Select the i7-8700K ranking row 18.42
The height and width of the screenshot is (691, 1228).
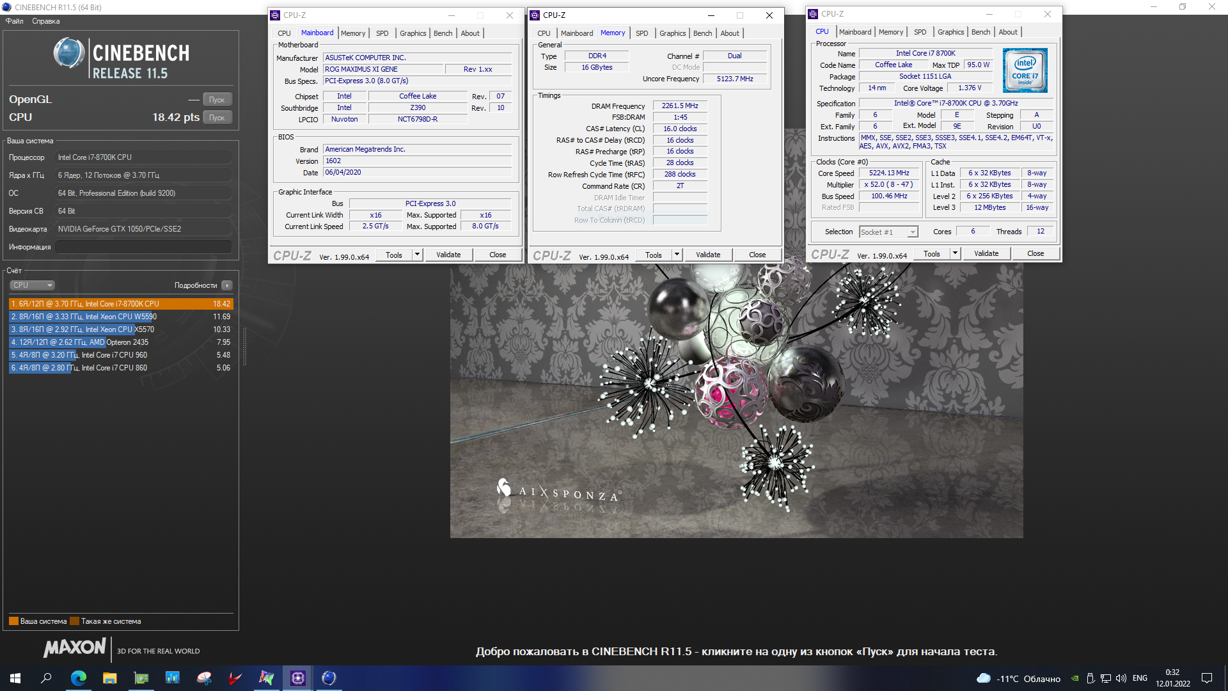click(121, 304)
